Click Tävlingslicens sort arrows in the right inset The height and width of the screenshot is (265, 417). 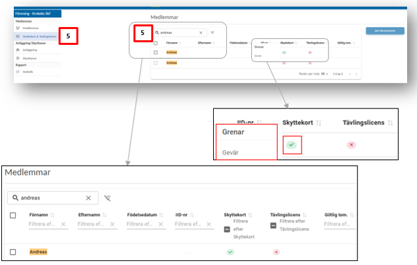390,123
